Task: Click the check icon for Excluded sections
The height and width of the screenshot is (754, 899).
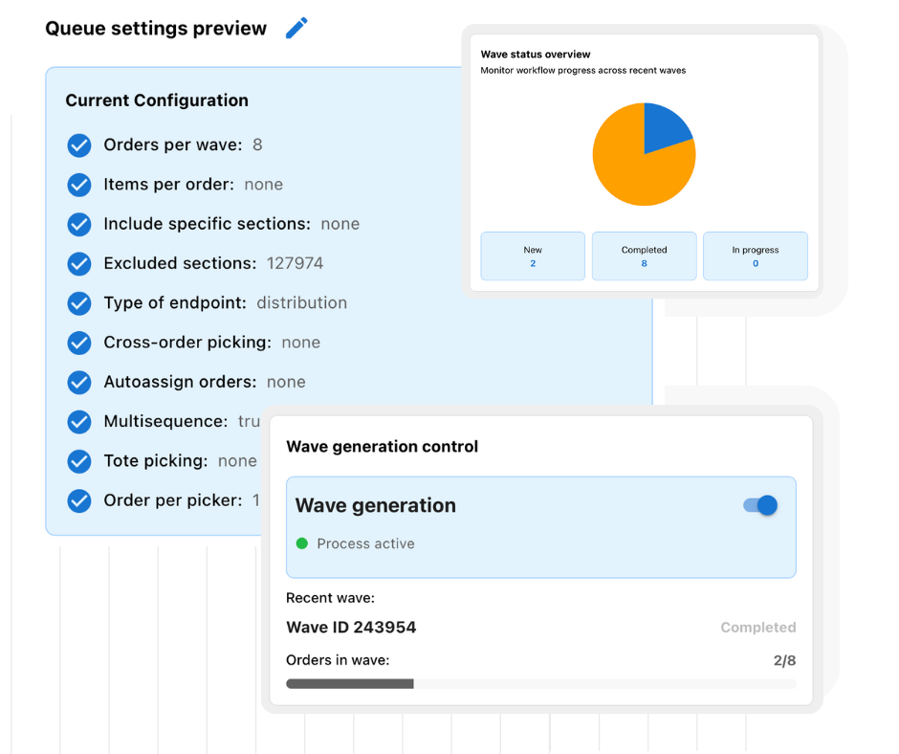Action: tap(79, 263)
